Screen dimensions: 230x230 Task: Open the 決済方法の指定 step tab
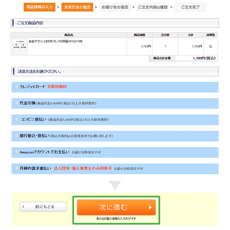pyautogui.click(x=77, y=7)
